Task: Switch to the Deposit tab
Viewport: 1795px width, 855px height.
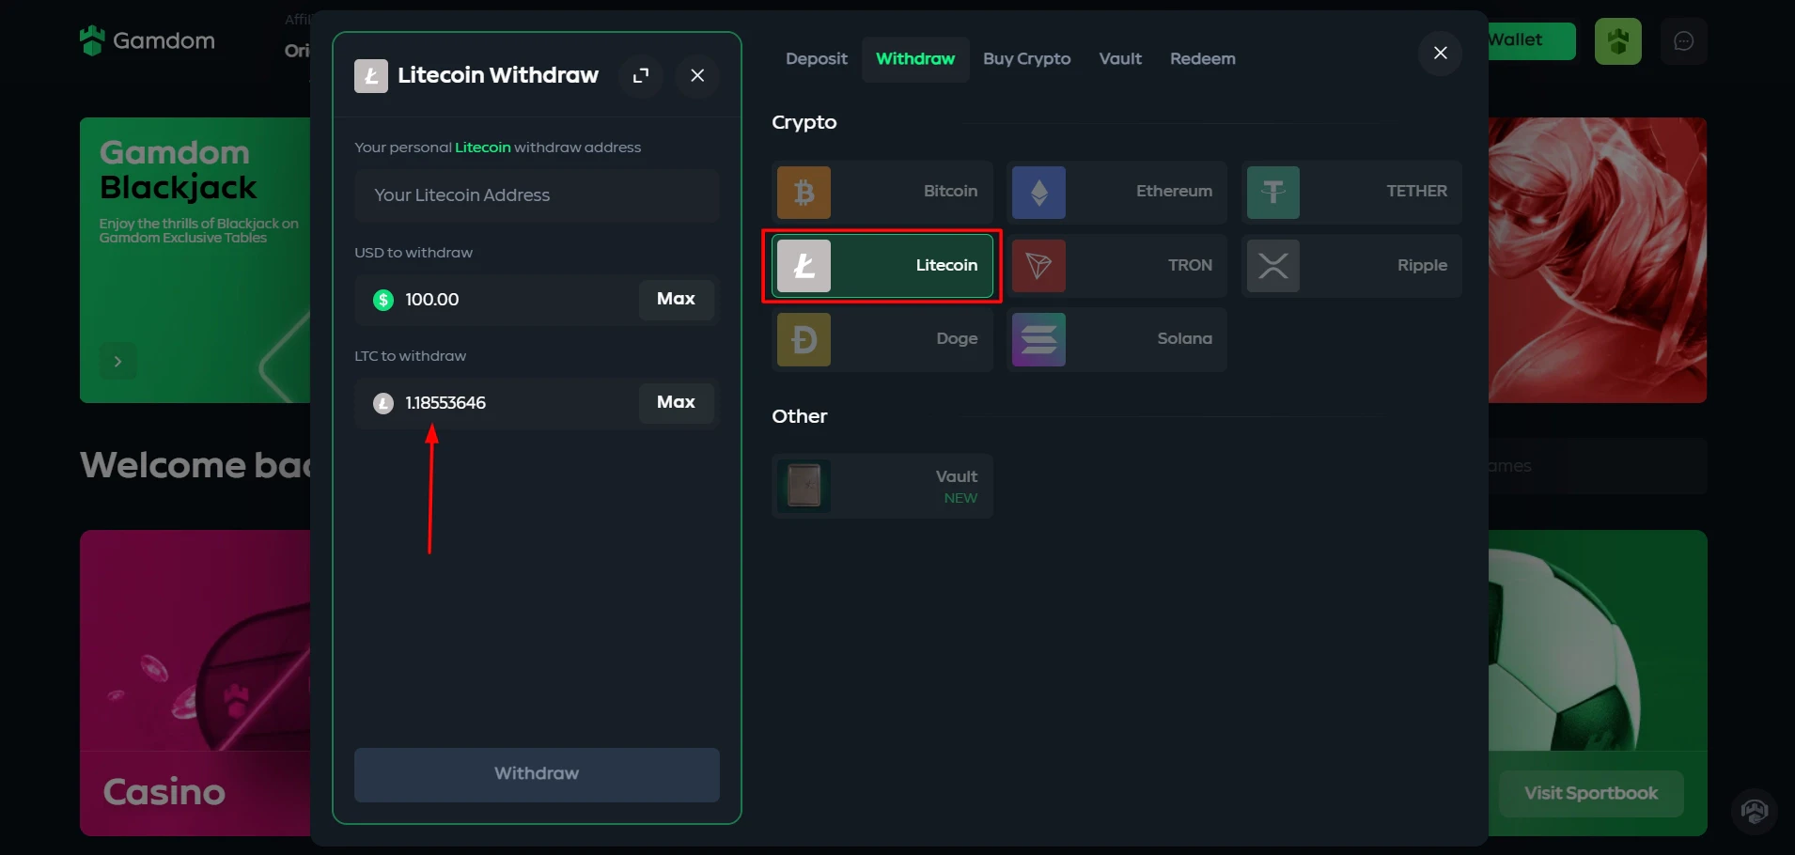Action: (x=816, y=59)
